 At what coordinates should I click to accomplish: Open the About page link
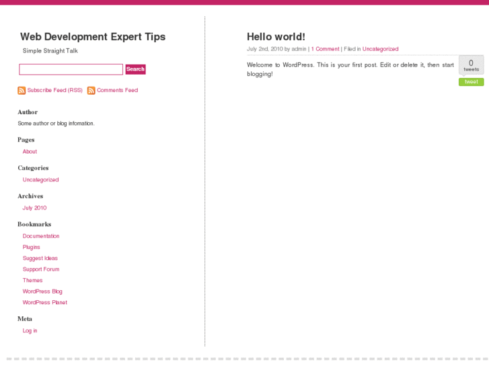(x=30, y=151)
